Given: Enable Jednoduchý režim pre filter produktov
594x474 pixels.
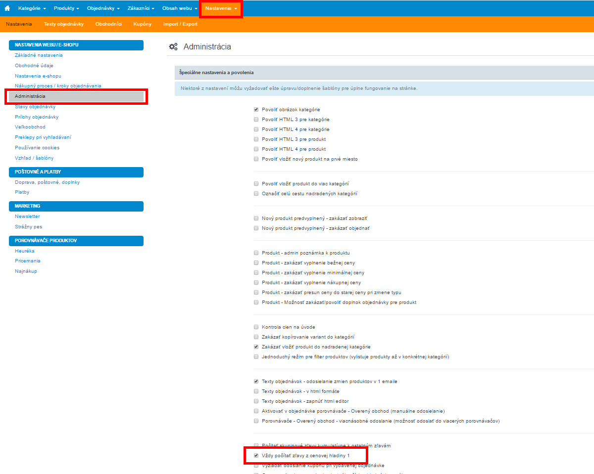Looking at the screenshot, I should (256, 357).
